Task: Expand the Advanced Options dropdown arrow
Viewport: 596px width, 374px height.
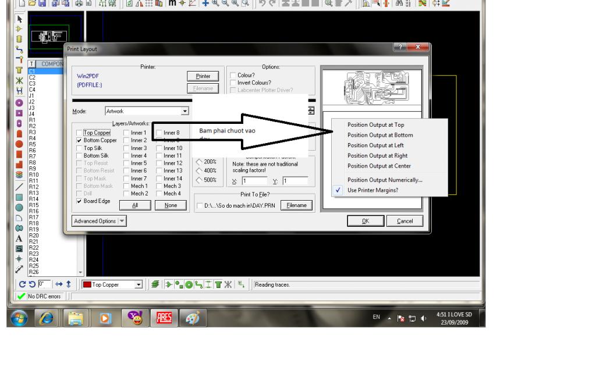Action: pos(122,221)
